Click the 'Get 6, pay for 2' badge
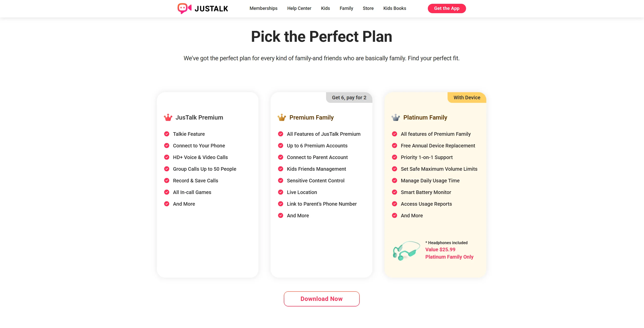 [349, 98]
